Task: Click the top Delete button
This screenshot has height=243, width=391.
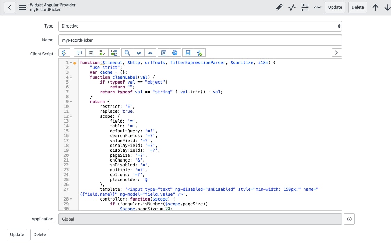Action: pos(358,7)
